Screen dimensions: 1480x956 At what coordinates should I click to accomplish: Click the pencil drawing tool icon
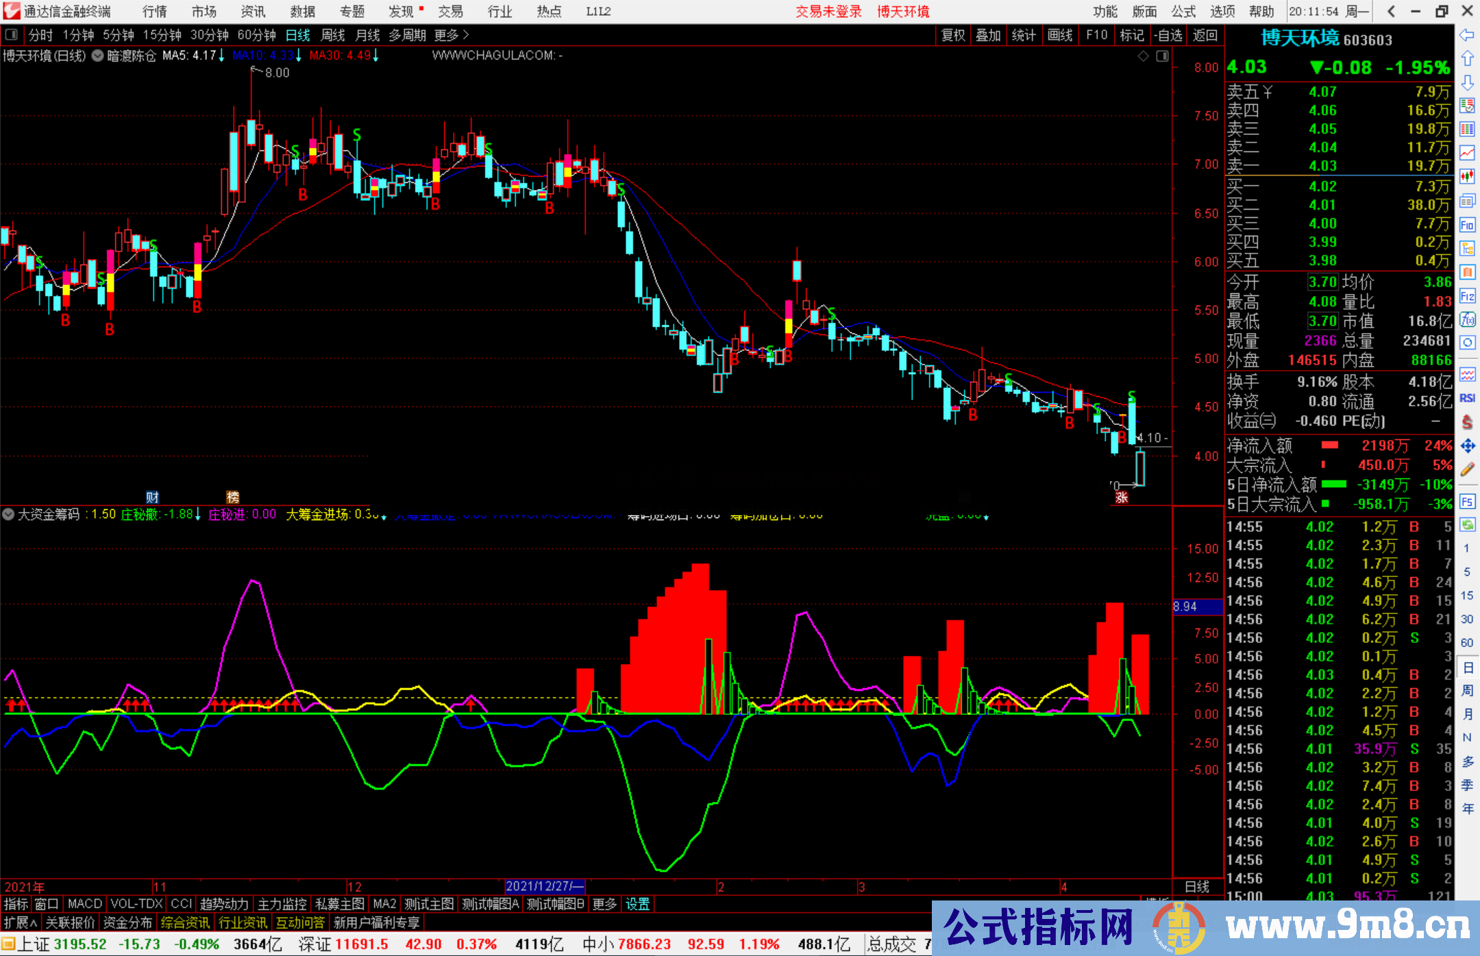pos(1467,470)
